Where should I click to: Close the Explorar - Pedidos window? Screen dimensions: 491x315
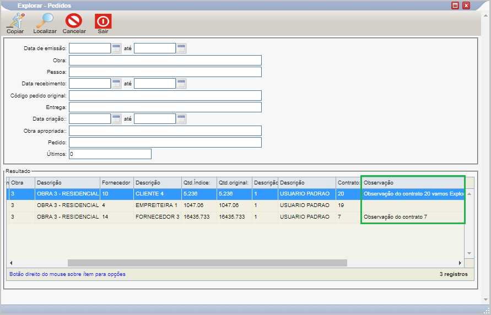click(x=466, y=6)
